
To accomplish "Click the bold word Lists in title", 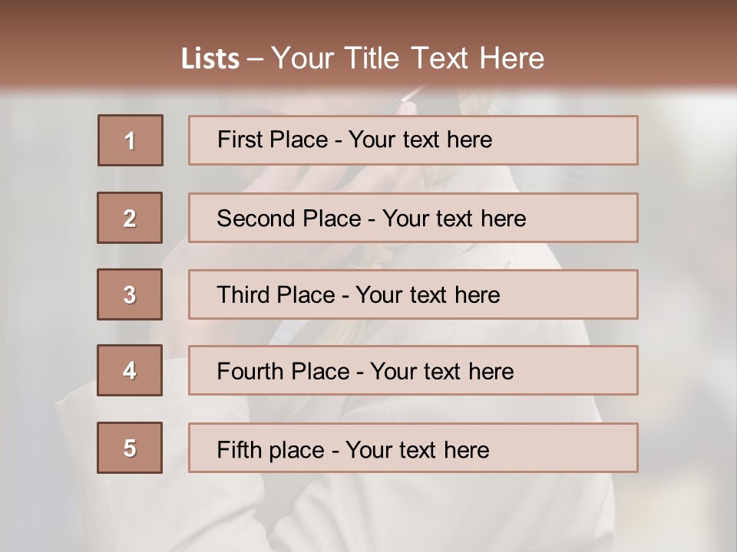I will pyautogui.click(x=210, y=58).
